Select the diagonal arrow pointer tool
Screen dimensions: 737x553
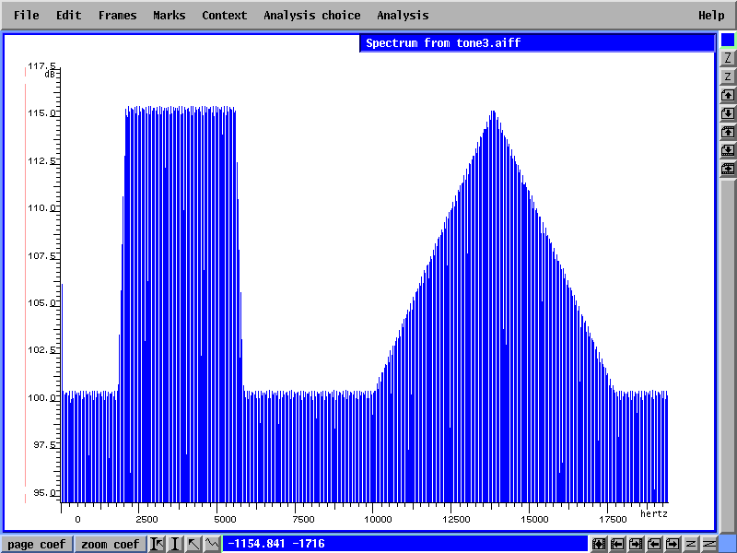click(193, 544)
